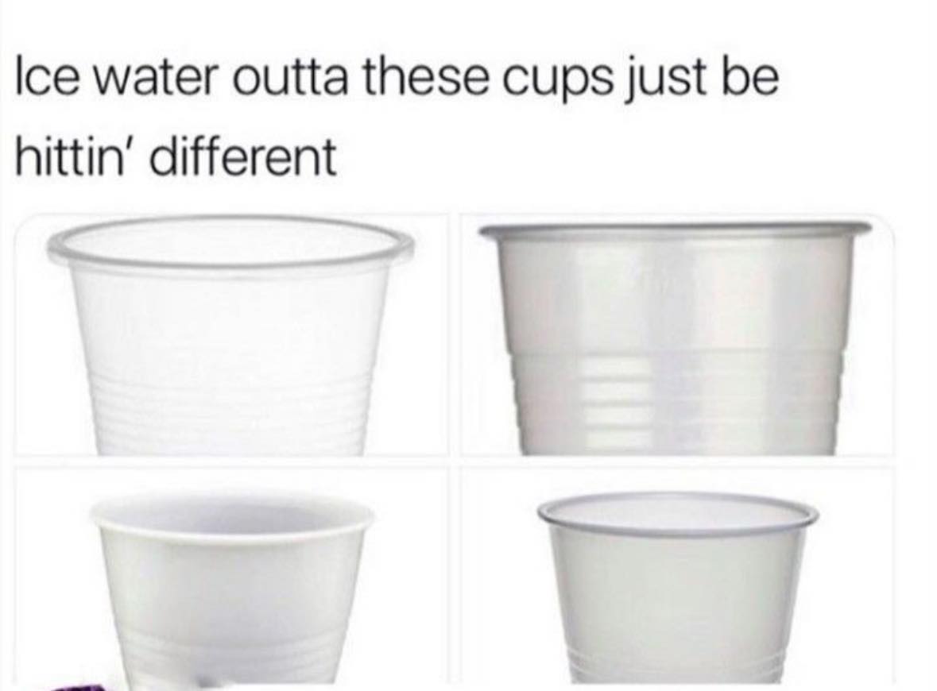Click the tweet text about ice water
Screen dimensions: 937x691
coord(397,117)
